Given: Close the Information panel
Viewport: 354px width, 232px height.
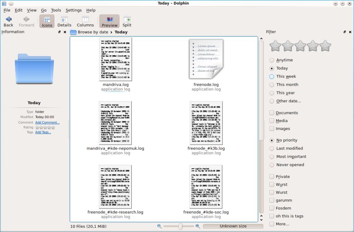Looking at the screenshot, I should [65, 32].
